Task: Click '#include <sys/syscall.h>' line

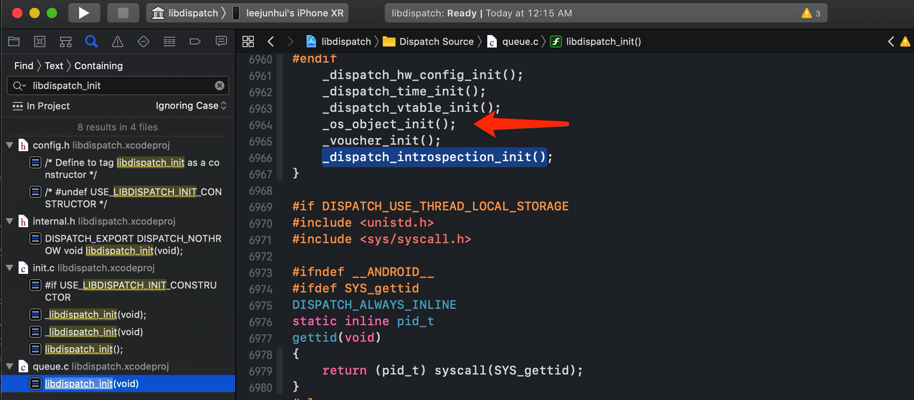Action: click(382, 239)
